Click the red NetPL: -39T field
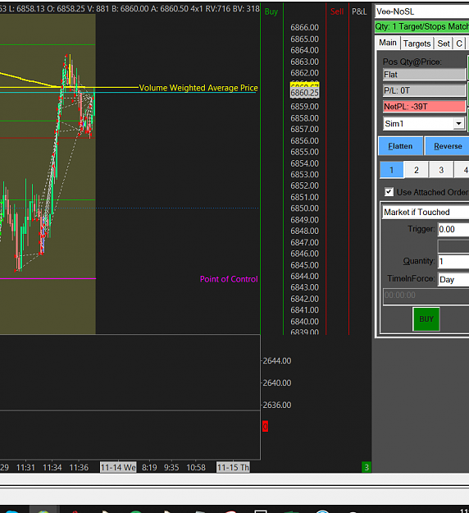This screenshot has height=513, width=469. pyautogui.click(x=424, y=107)
